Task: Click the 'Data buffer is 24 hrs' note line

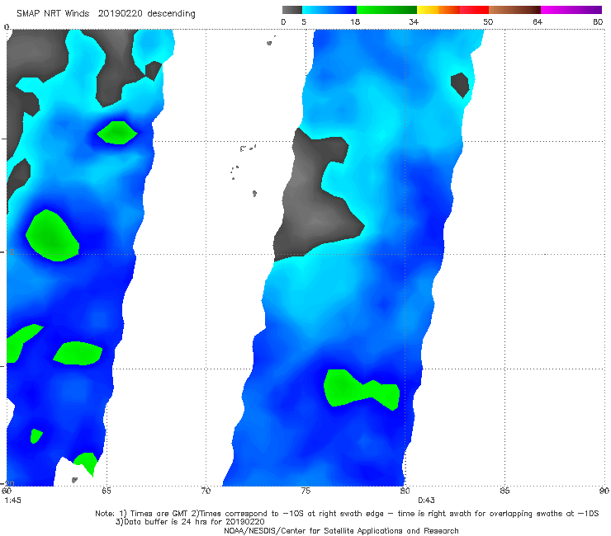Action: click(x=190, y=522)
